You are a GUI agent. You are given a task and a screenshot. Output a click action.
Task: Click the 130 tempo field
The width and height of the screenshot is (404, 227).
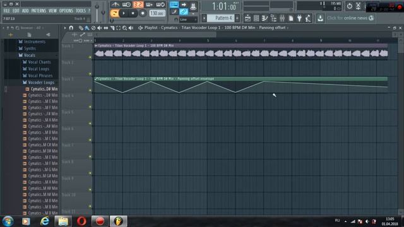click(157, 13)
